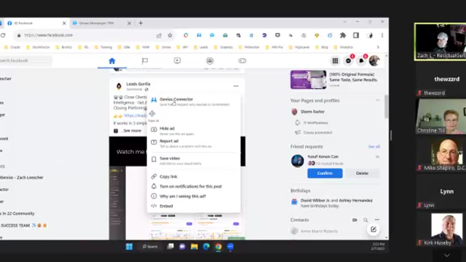The width and height of the screenshot is (466, 262).
Task: Choose Report ad from post menu
Action: [x=194, y=143]
